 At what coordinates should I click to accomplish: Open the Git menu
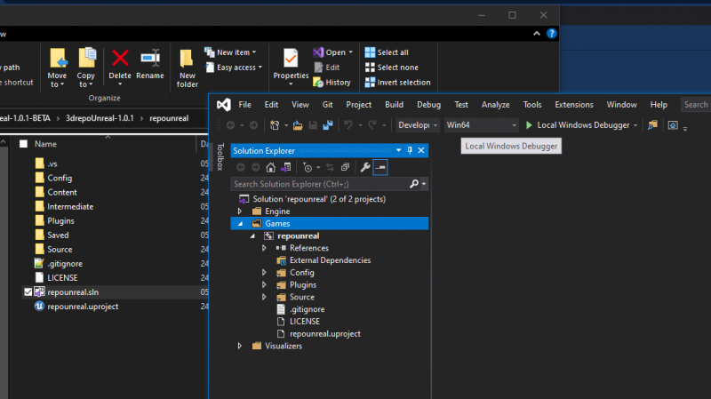pos(327,105)
